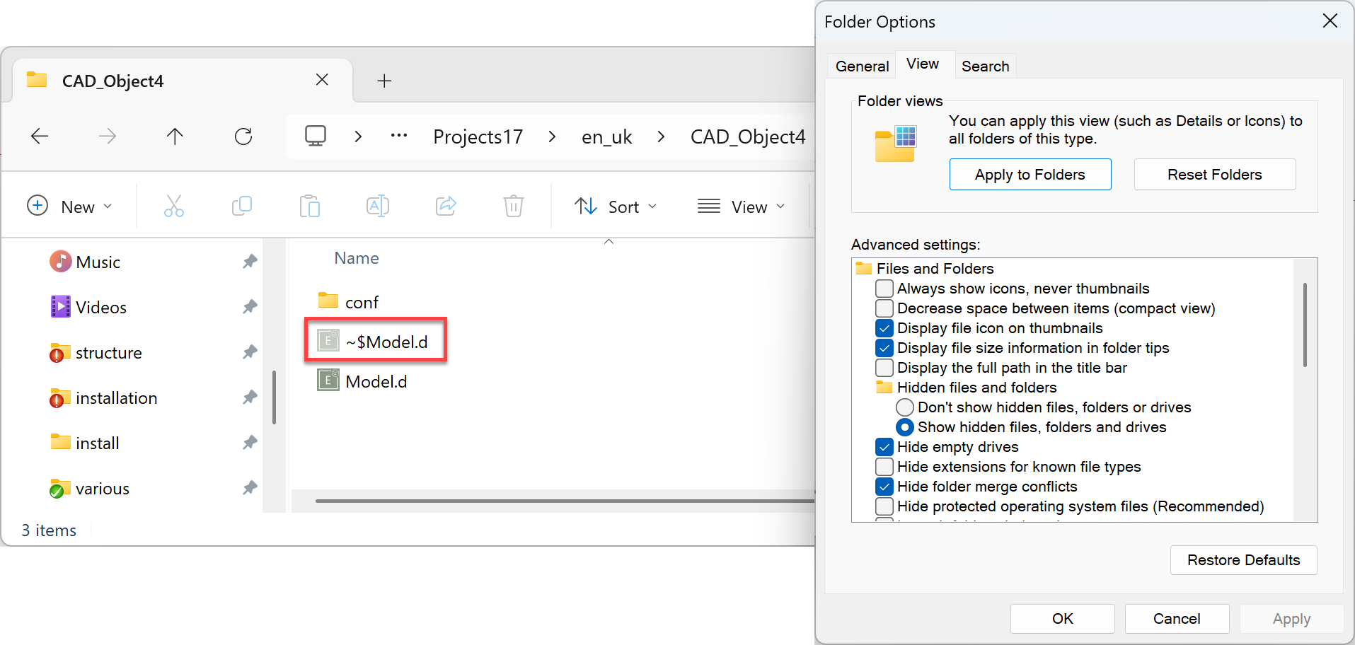Paste clipboard contents via the Paste icon
This screenshot has height=645, width=1355.
coord(309,206)
